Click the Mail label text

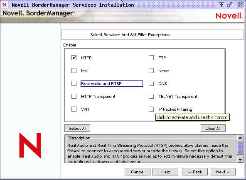85,71
